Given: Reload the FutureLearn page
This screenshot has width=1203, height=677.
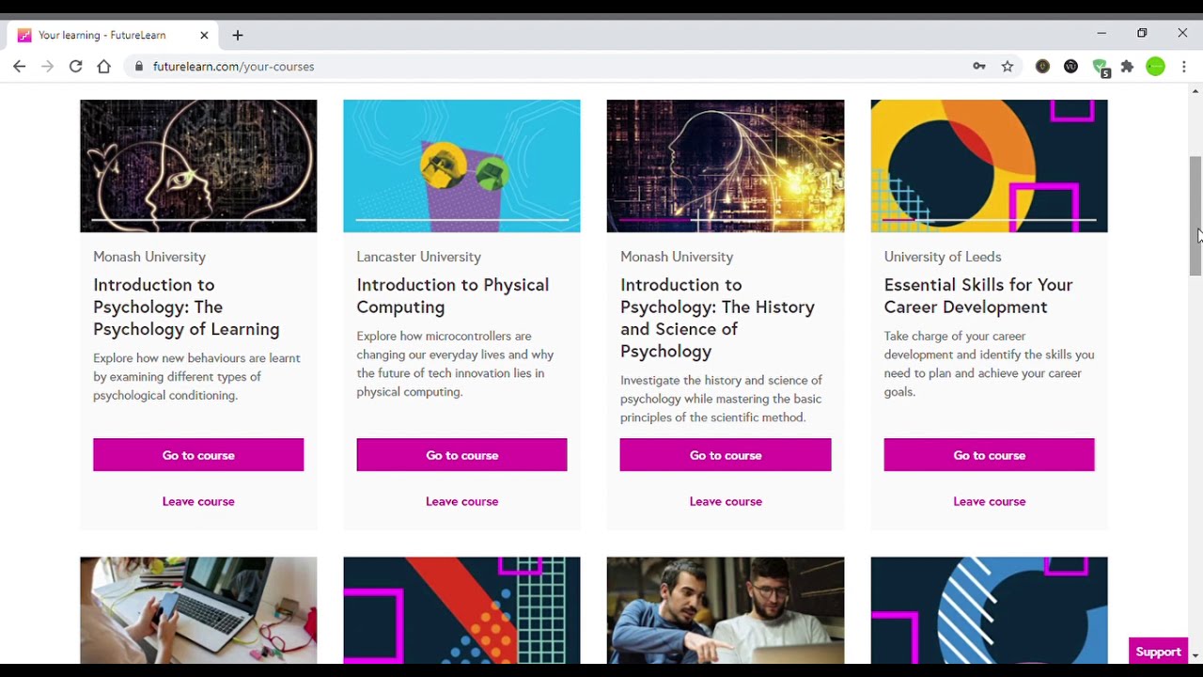Looking at the screenshot, I should tap(75, 67).
